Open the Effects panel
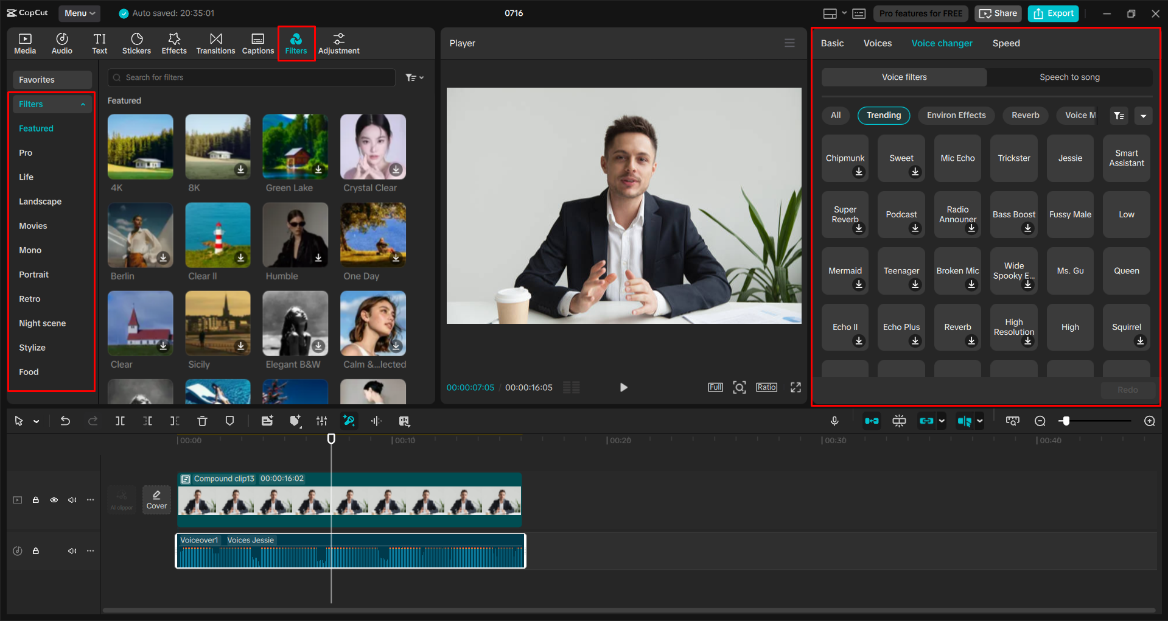The image size is (1168, 621). (174, 44)
